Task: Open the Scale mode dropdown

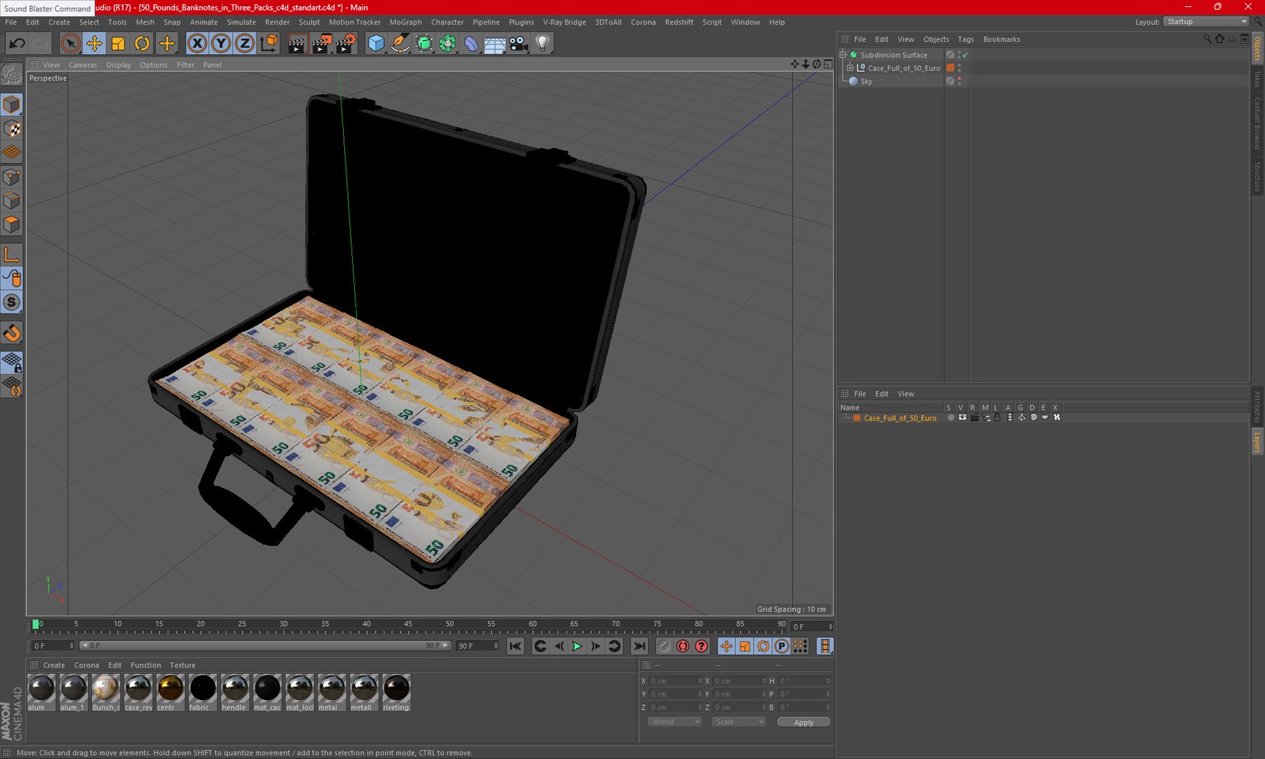Action: pyautogui.click(x=739, y=722)
